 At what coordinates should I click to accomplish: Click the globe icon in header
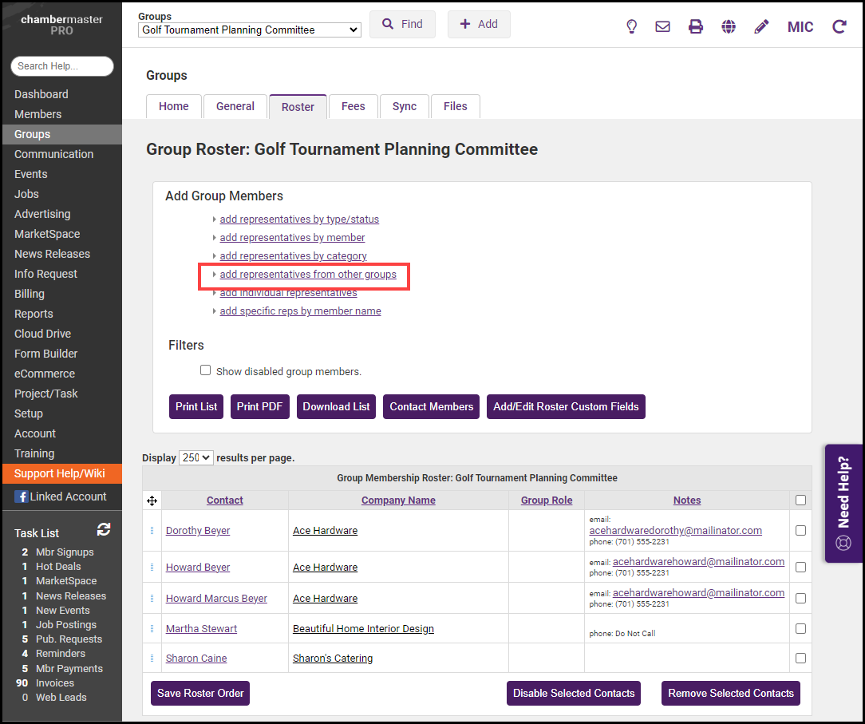(x=729, y=26)
